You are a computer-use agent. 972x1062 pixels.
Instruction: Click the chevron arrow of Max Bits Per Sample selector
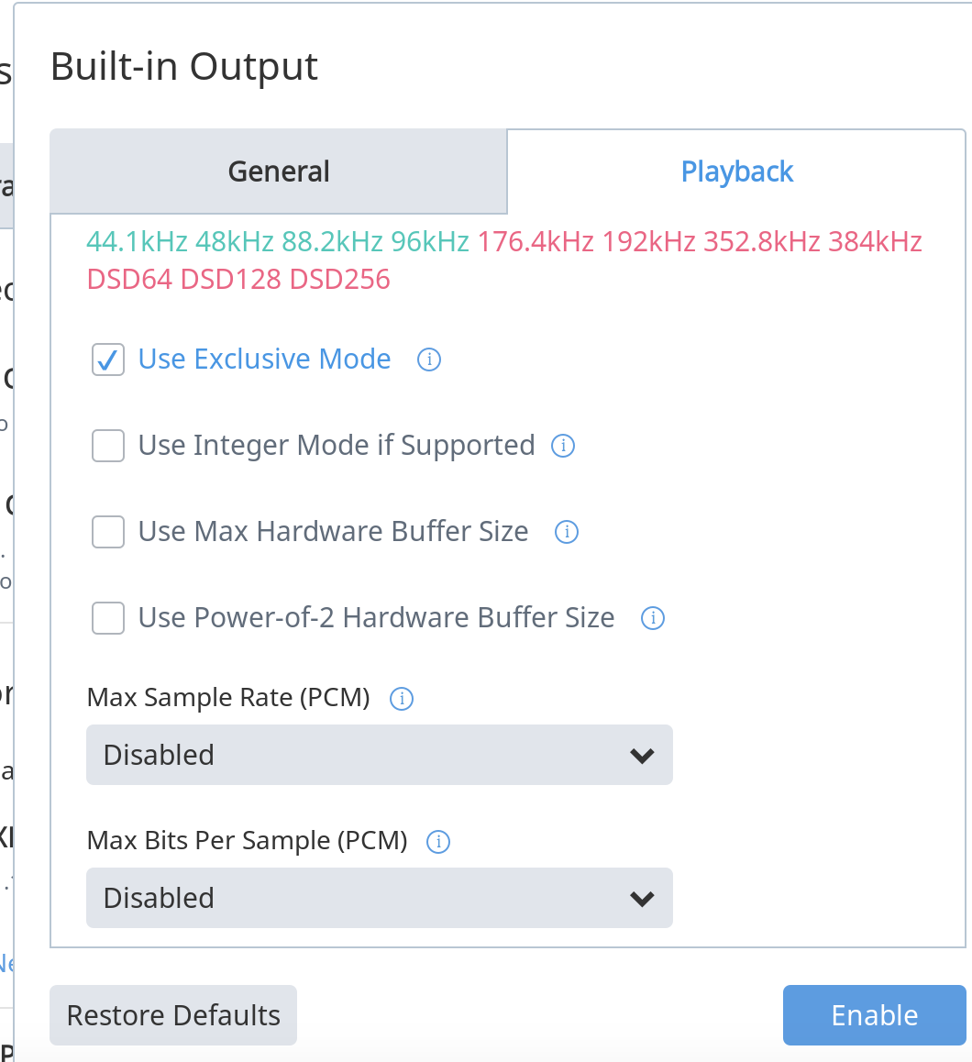tap(642, 899)
